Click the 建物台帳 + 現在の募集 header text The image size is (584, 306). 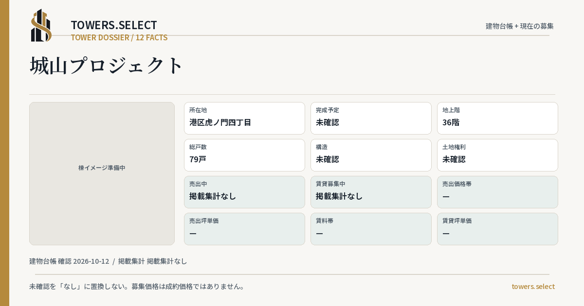[520, 26]
